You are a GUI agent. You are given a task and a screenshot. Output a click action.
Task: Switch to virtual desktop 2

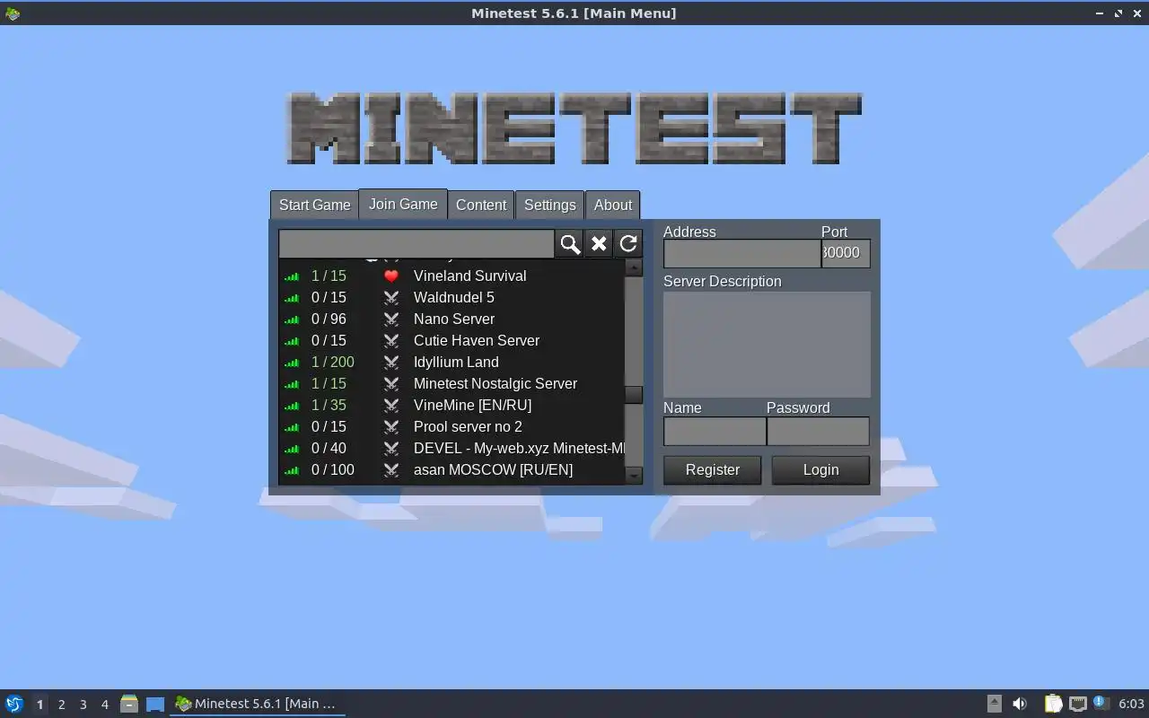pos(61,705)
